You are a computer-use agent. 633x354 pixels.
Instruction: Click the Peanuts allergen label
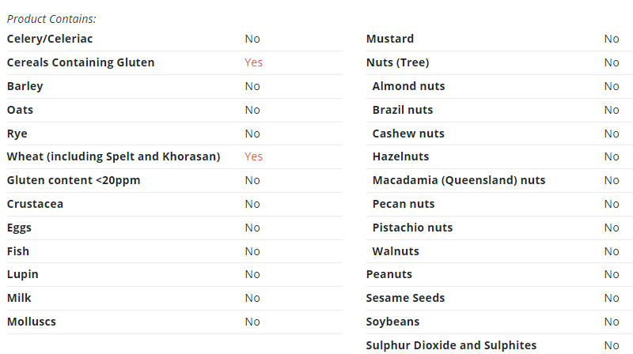(x=389, y=274)
